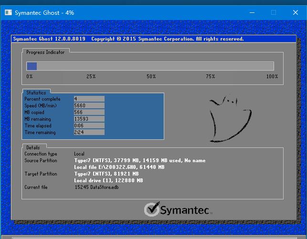
Task: Click the 100% progress scale label
Action: [272, 76]
